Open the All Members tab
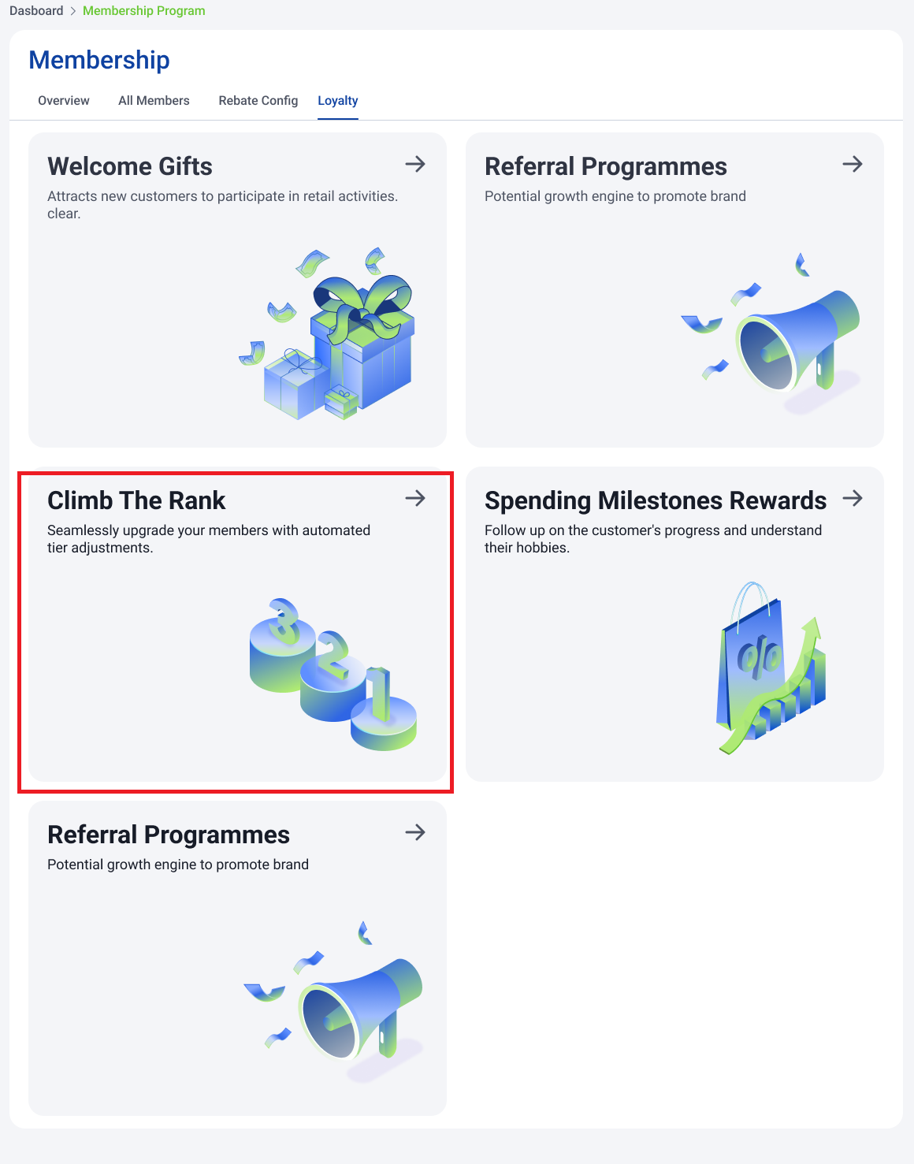Image resolution: width=914 pixels, height=1164 pixels. coord(154,100)
